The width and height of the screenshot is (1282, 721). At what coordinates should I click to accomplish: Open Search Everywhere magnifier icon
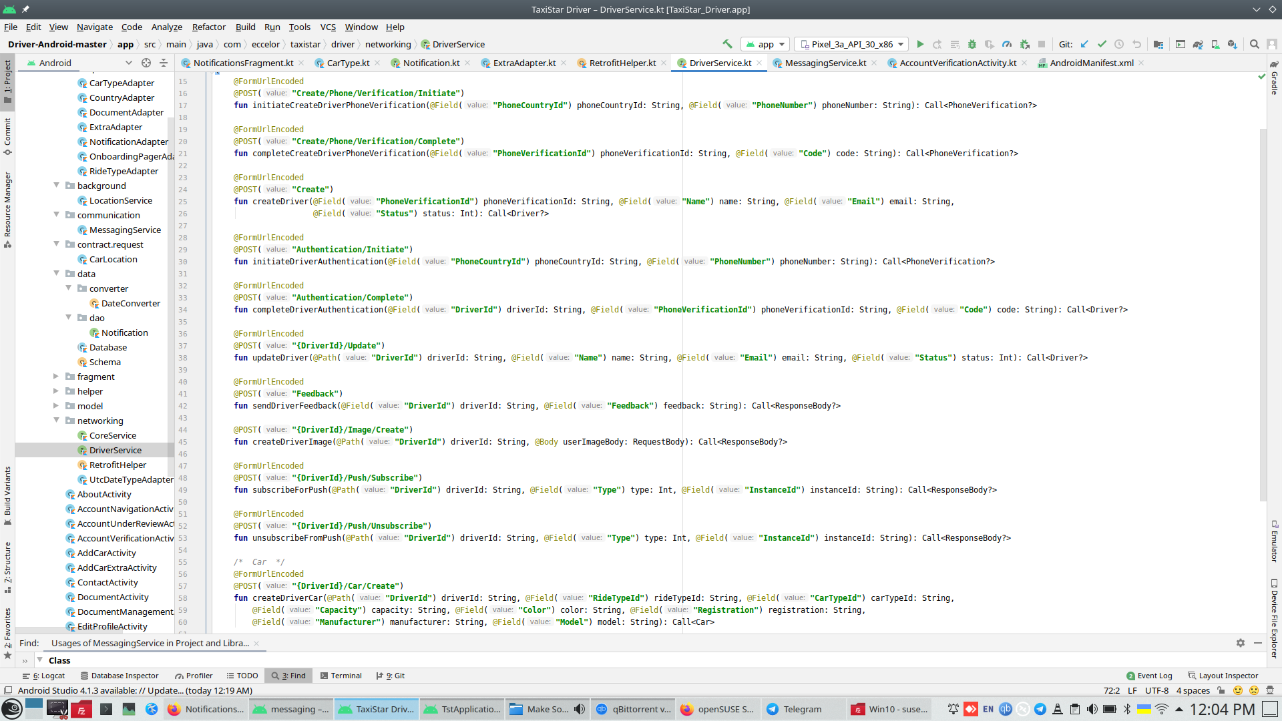[x=1255, y=44]
